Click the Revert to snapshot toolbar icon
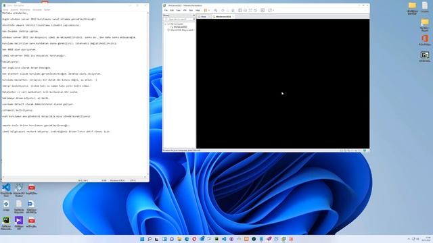 coord(228,10)
